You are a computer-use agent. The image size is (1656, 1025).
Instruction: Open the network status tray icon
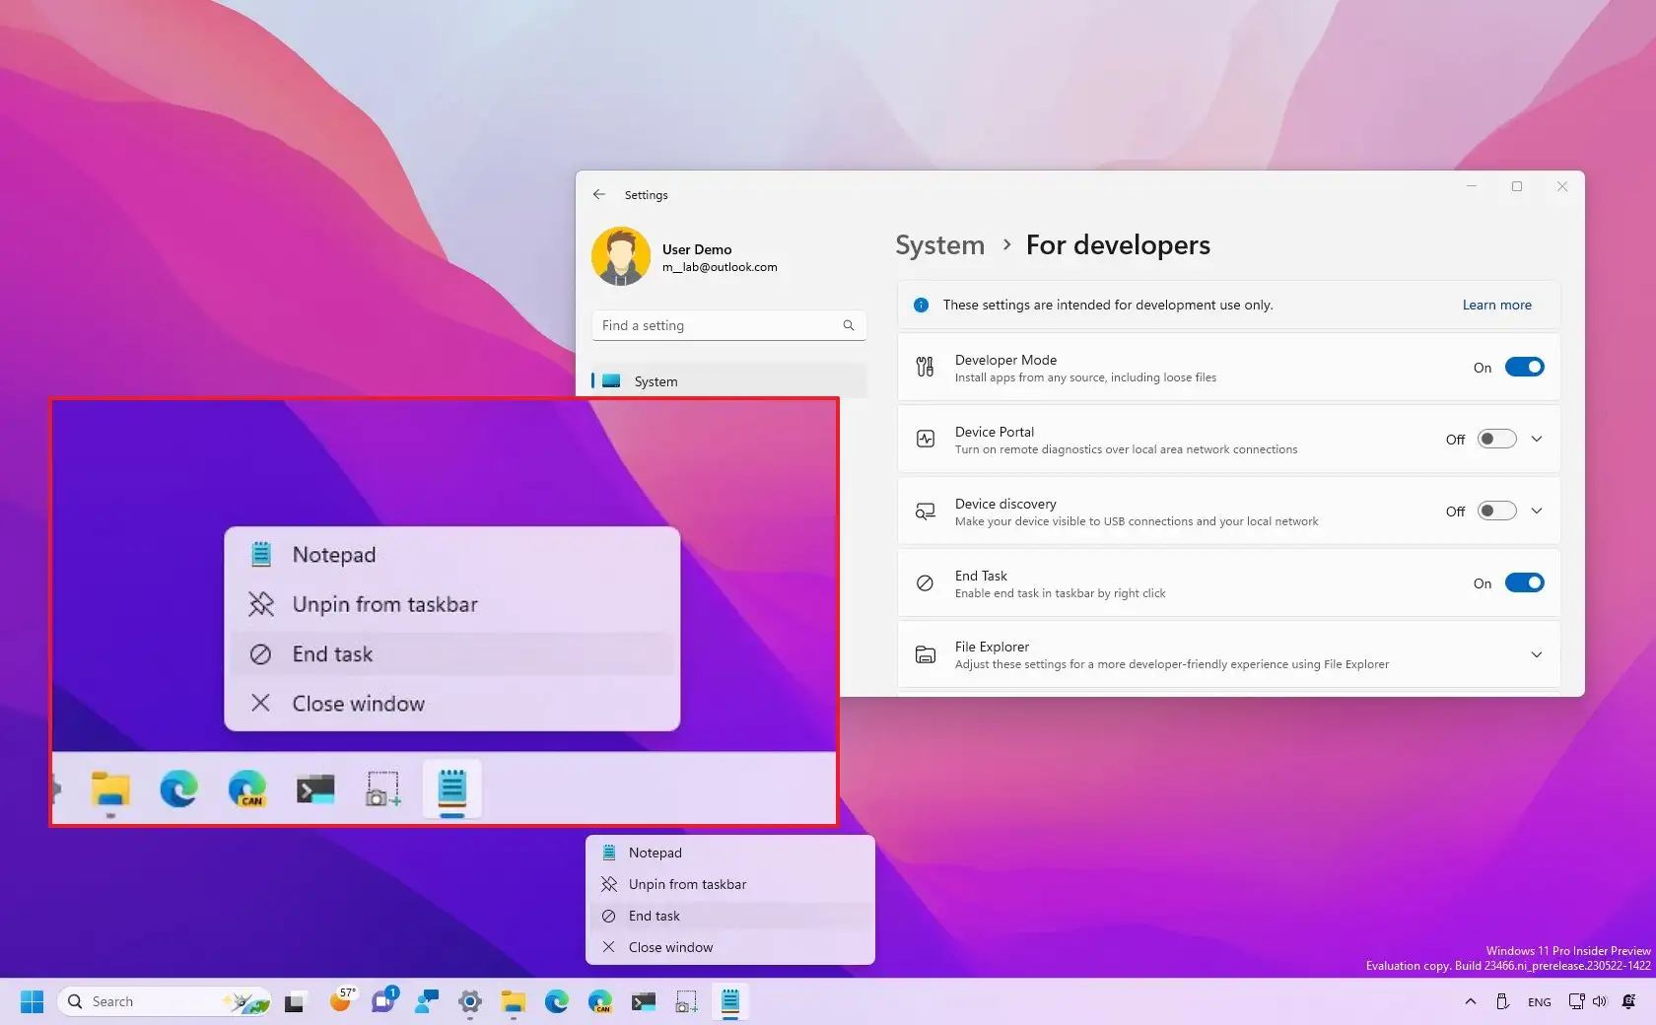1575,1001
